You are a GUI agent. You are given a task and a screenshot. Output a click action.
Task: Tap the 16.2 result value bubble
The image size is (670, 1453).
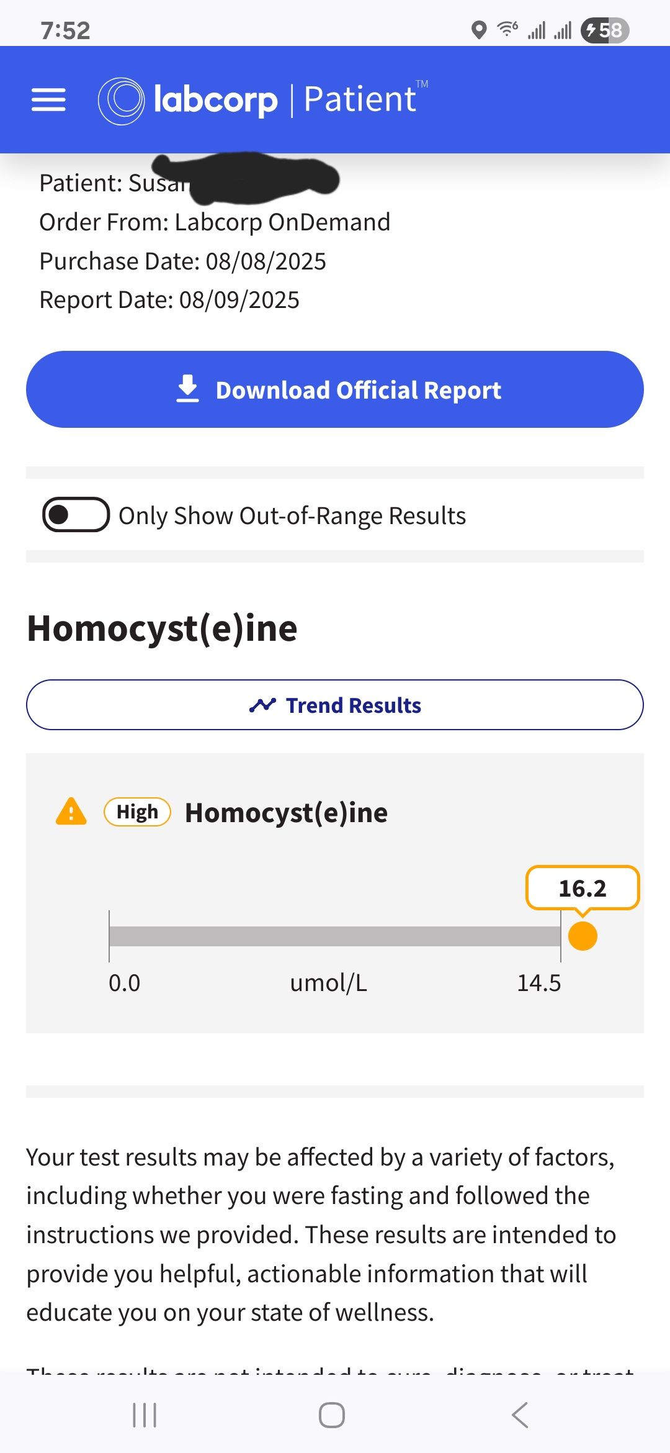583,888
